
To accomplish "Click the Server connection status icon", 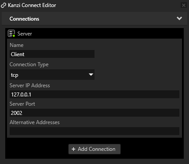I will (11, 33).
